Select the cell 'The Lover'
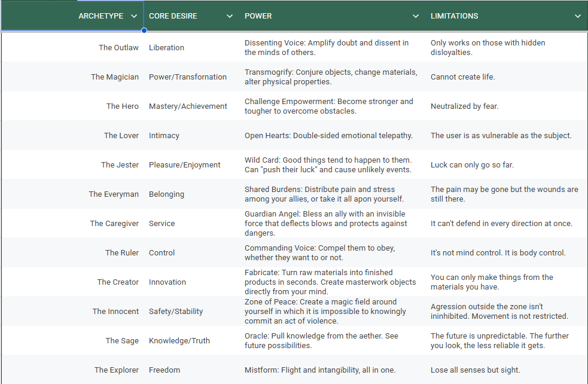Viewport: 588px width, 384px height. click(x=72, y=135)
